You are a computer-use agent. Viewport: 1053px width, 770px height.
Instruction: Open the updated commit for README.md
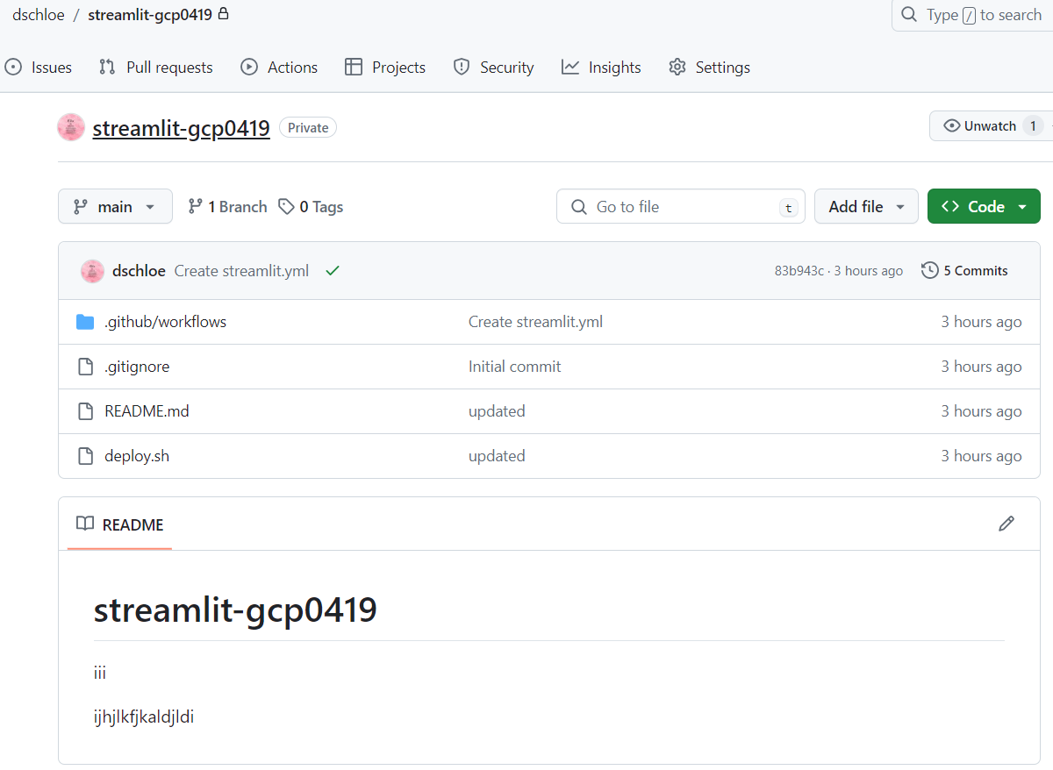(x=497, y=411)
